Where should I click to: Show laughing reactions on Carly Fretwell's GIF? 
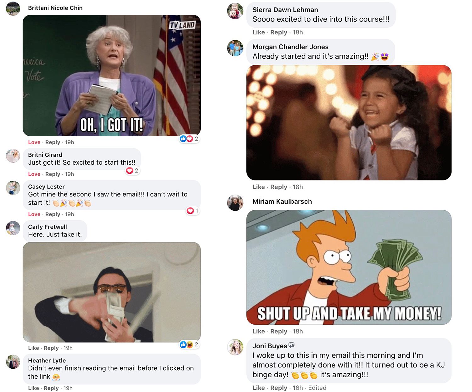pyautogui.click(x=189, y=344)
